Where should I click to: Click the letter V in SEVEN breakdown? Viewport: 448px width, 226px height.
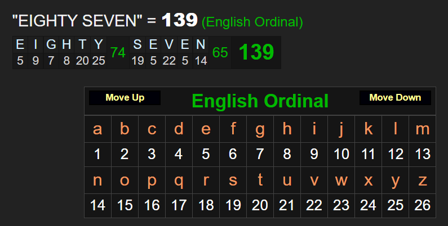tap(169, 45)
